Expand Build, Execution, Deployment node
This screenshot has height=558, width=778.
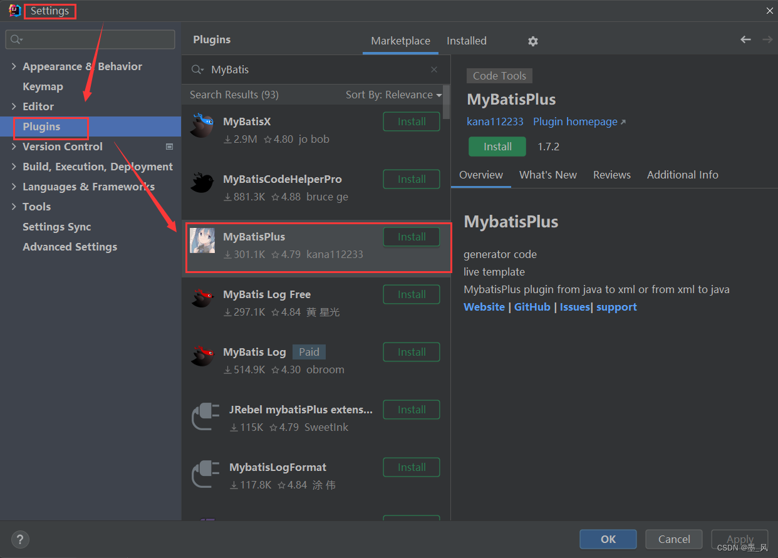[x=14, y=167]
